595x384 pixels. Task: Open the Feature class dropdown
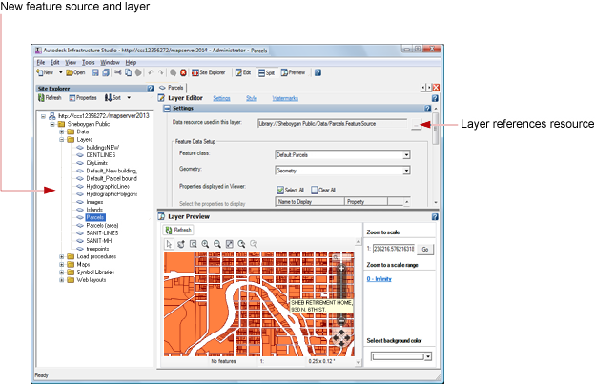(406, 155)
